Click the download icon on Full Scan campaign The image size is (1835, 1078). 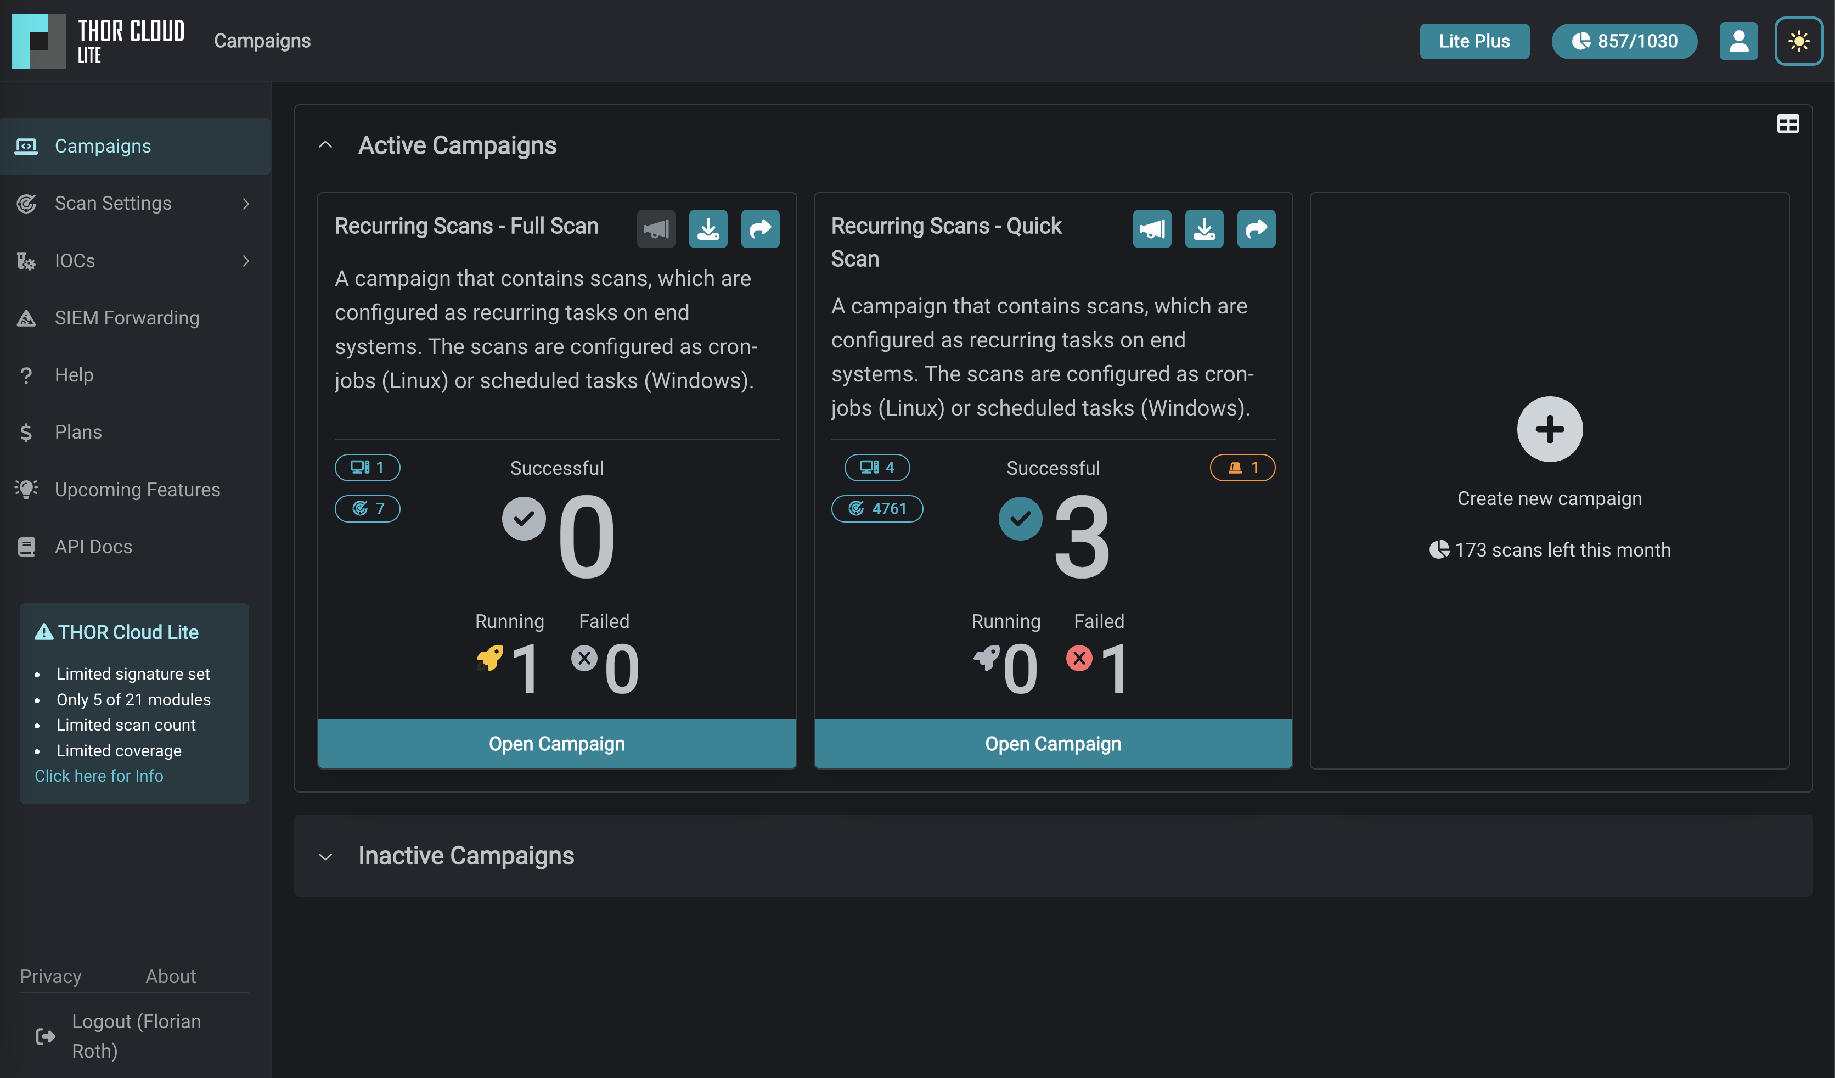[708, 229]
